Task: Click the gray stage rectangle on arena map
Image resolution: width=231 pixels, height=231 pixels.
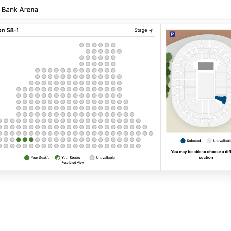Action: point(206,66)
